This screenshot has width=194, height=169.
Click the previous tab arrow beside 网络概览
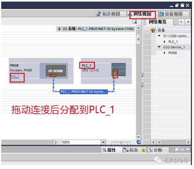[181, 22]
